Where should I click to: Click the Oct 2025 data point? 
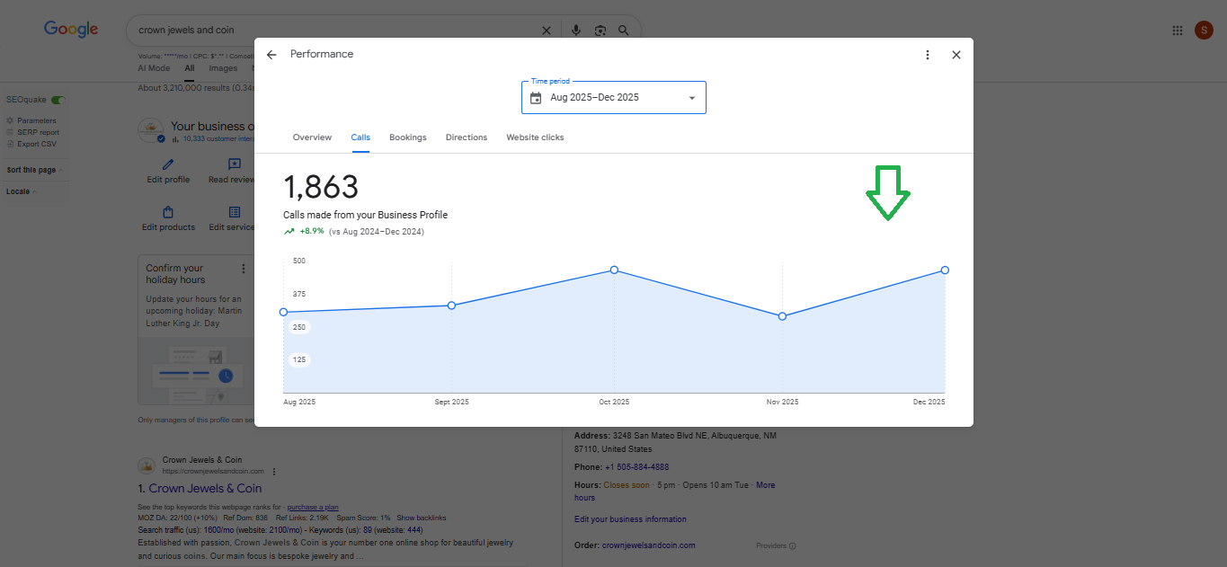(614, 270)
